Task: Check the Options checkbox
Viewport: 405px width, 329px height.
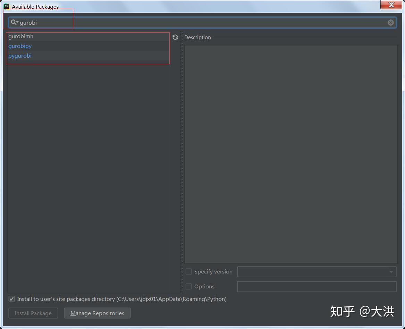Action: tap(188, 287)
